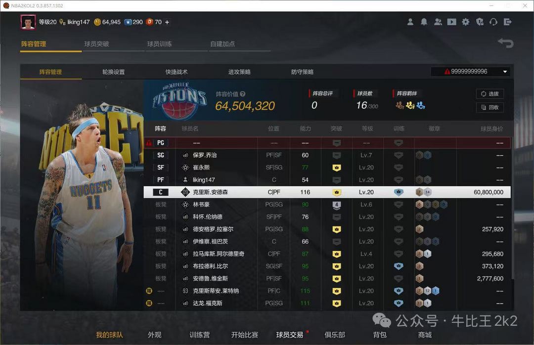Open 商城 in bottom navigation
The height and width of the screenshot is (345, 534).
(425, 335)
